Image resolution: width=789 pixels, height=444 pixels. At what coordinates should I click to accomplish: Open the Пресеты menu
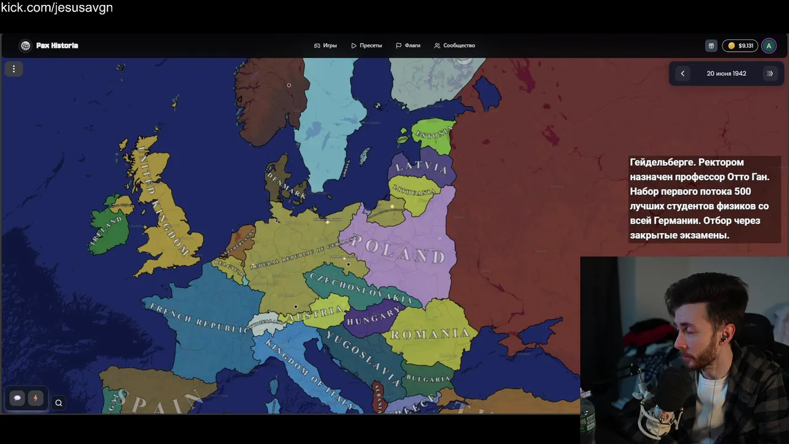coord(367,46)
